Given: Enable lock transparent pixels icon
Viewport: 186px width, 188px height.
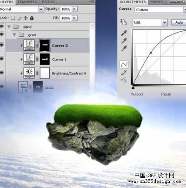Looking at the screenshot, I should pyautogui.click(x=13, y=18).
